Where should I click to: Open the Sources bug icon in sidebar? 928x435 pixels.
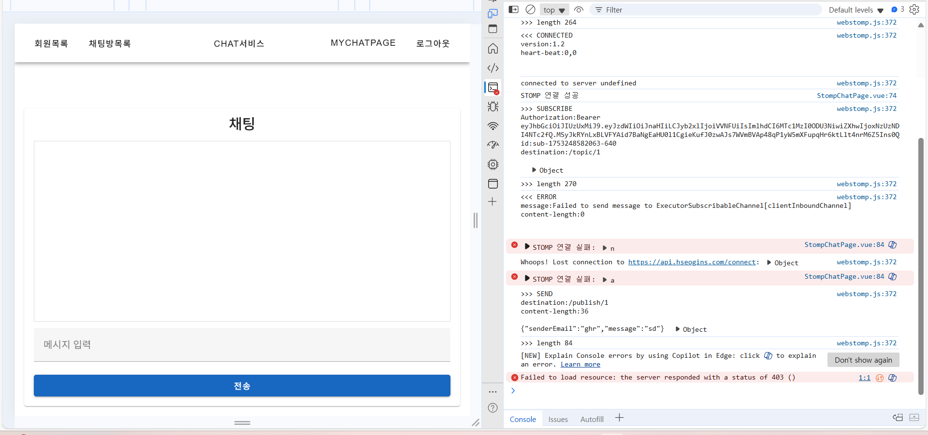493,107
